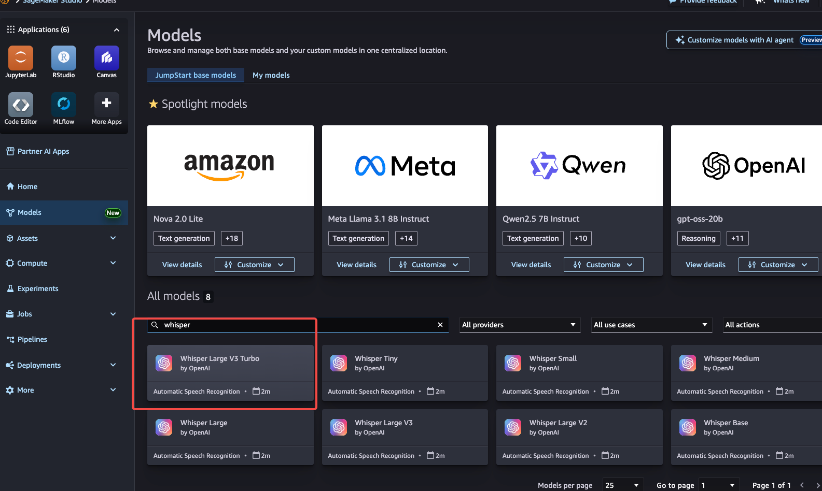Click View details for Nova 2.0 Lite
Screen dimensions: 822x491
pos(182,265)
